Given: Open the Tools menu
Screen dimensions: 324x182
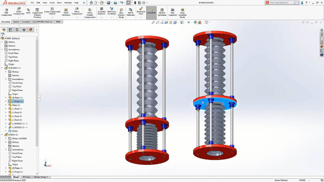Looking at the screenshot, I should pyautogui.click(x=59, y=3).
